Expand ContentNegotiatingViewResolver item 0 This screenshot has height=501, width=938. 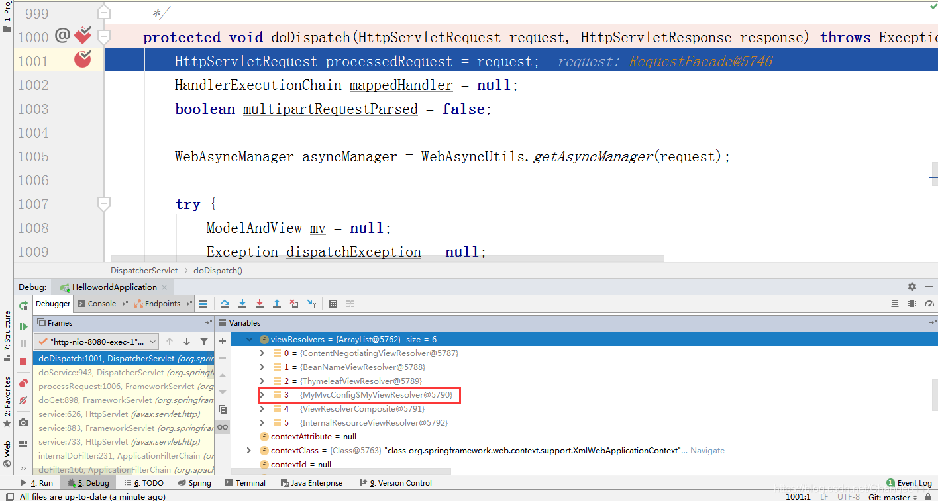point(264,353)
